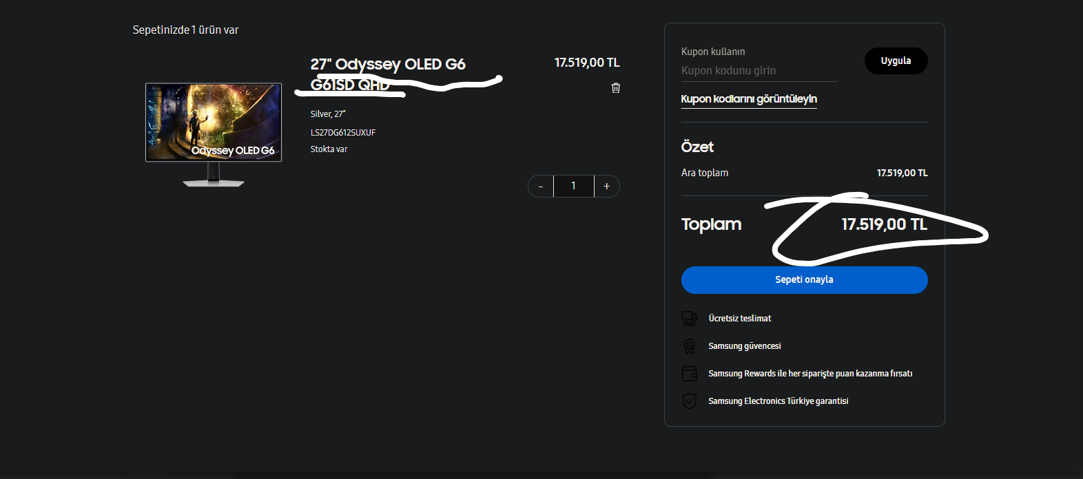This screenshot has height=479, width=1083.
Task: Open the Odyssey OLED G6 monitor thumbnail
Action: (x=214, y=134)
